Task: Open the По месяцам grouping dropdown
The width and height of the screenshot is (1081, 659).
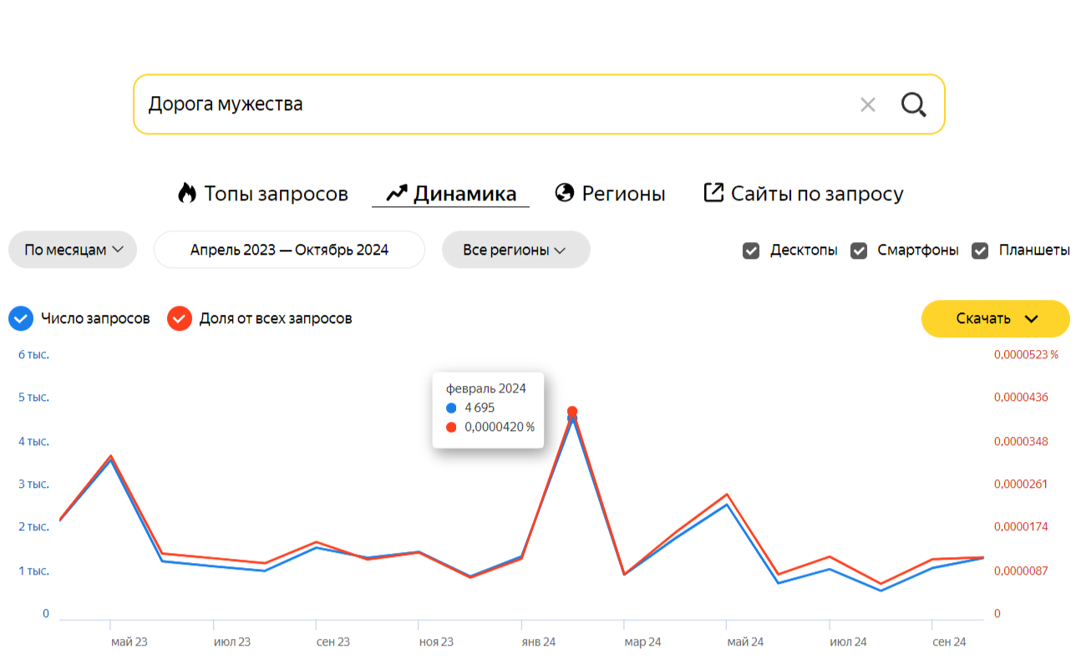Action: tap(73, 250)
